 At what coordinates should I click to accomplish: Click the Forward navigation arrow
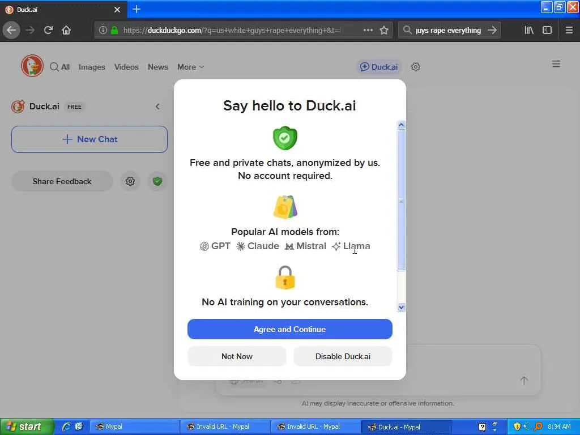pyautogui.click(x=31, y=30)
